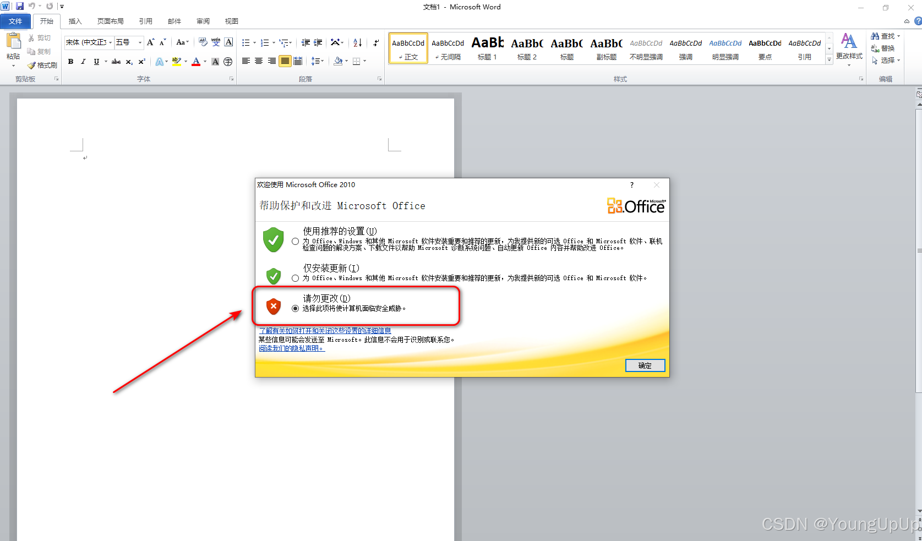Switch to the 视图 ribbon tab
922x541 pixels.
232,21
